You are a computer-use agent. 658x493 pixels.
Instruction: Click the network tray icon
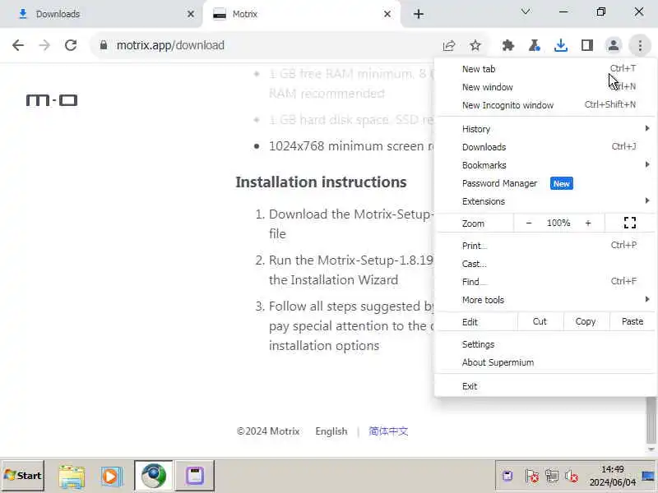click(551, 477)
